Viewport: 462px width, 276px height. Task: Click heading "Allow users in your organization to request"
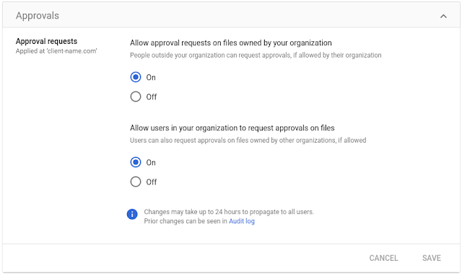[x=232, y=128]
